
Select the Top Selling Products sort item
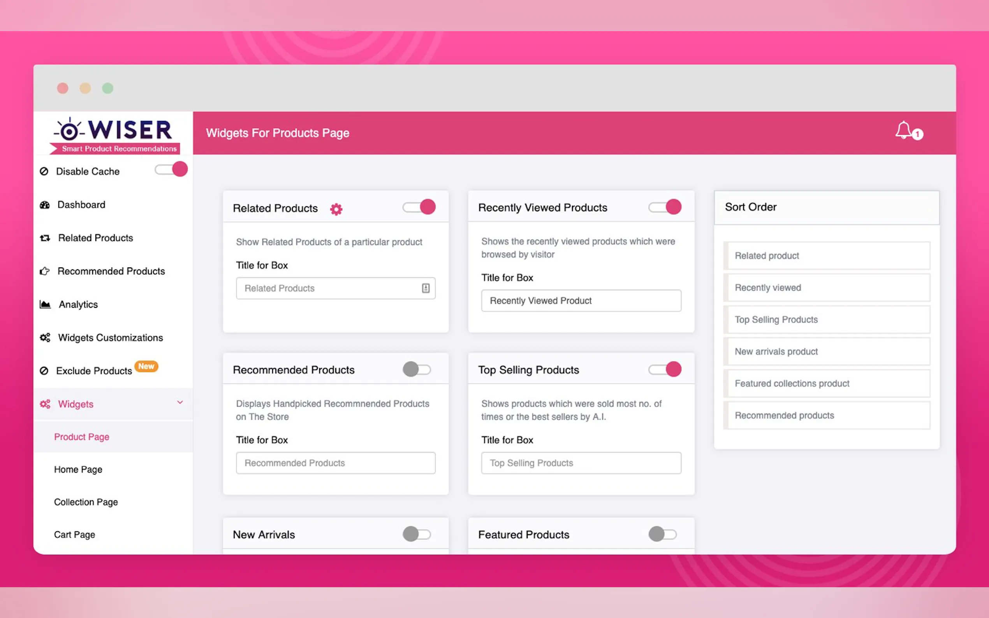827,319
